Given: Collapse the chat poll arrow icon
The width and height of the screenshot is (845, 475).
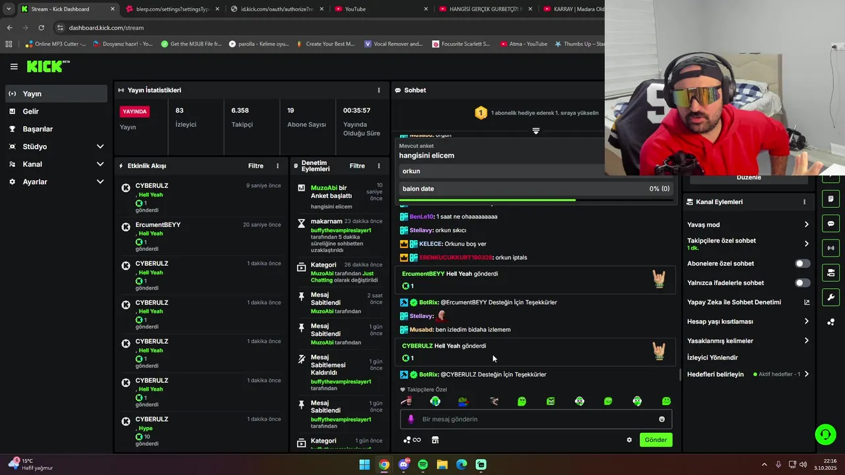Looking at the screenshot, I should point(536,131).
